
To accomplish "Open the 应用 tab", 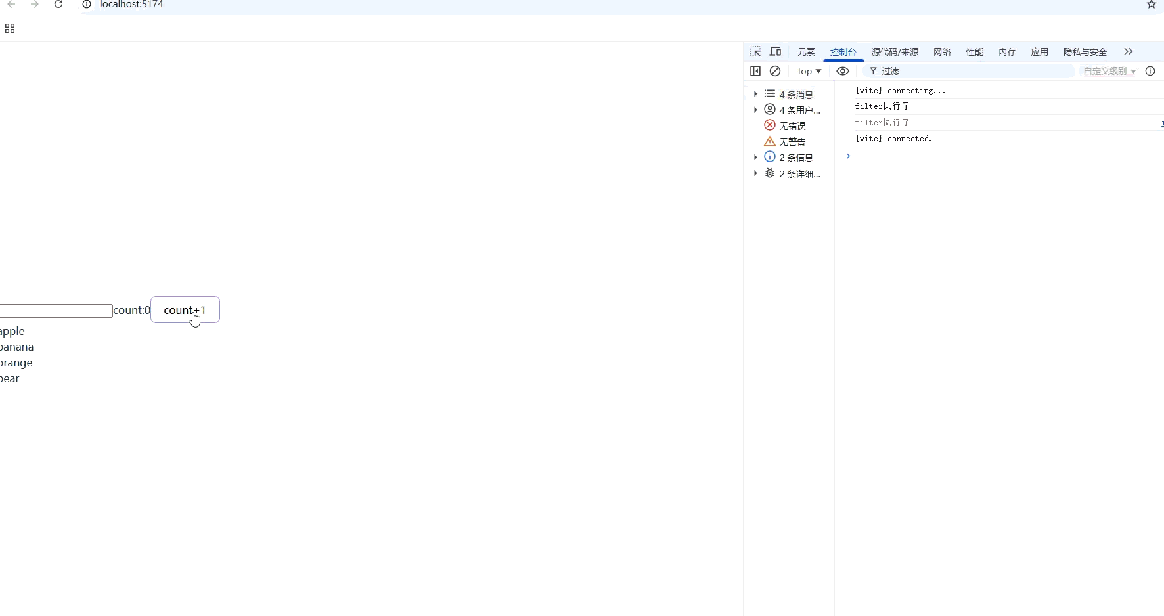I will pos(1040,52).
